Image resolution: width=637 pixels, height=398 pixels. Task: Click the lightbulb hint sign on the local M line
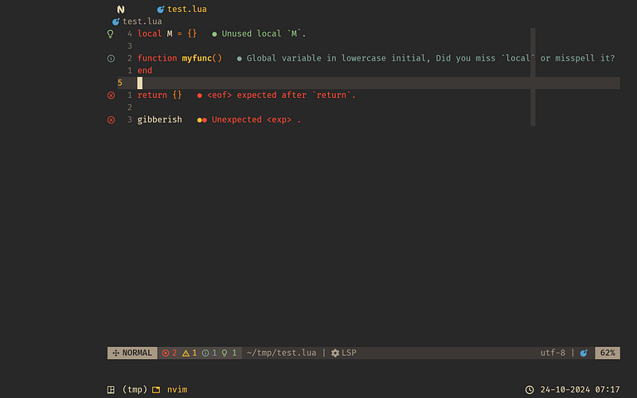[110, 33]
